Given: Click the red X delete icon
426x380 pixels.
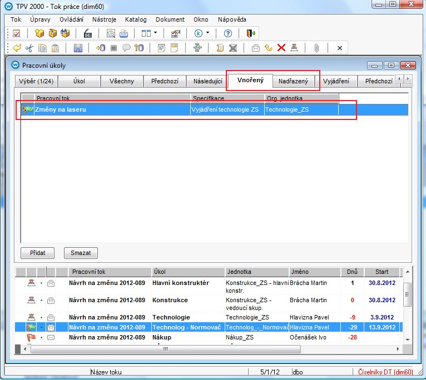Looking at the screenshot, I should coord(281,48).
